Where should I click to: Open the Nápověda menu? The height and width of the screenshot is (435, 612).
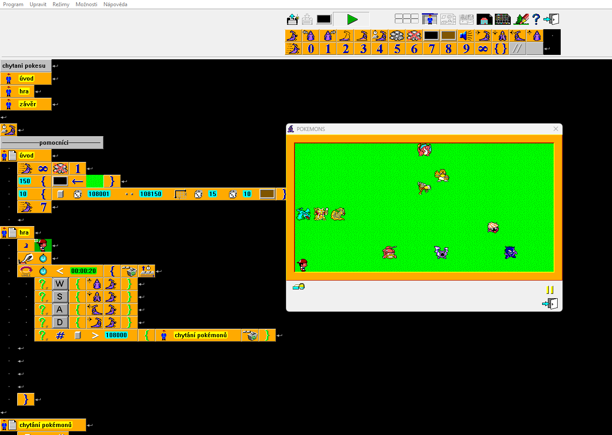(115, 4)
